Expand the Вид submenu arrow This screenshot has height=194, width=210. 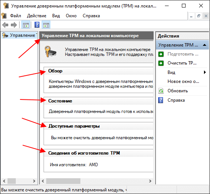click(x=205, y=72)
